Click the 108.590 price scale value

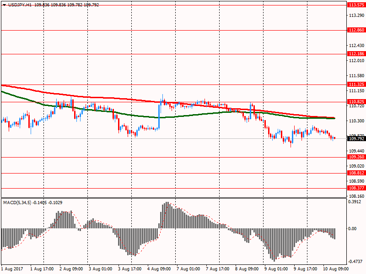(356, 181)
